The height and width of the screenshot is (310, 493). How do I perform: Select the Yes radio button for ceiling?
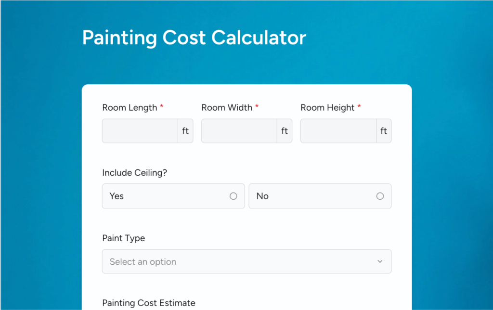(x=234, y=196)
